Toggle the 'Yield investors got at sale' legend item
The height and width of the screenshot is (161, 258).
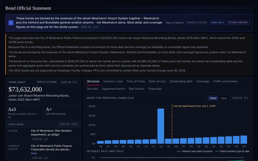point(232,151)
